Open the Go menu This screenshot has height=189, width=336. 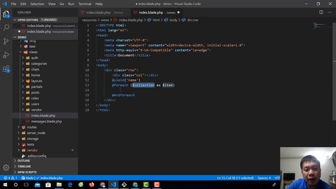[62, 4]
